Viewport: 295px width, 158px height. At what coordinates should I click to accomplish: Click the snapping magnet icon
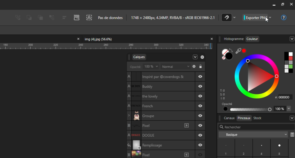(227, 18)
